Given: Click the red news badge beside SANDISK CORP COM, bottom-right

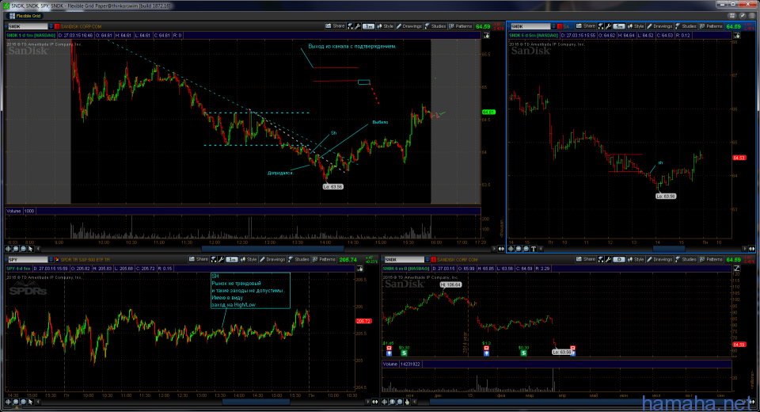Looking at the screenshot, I should (x=433, y=260).
